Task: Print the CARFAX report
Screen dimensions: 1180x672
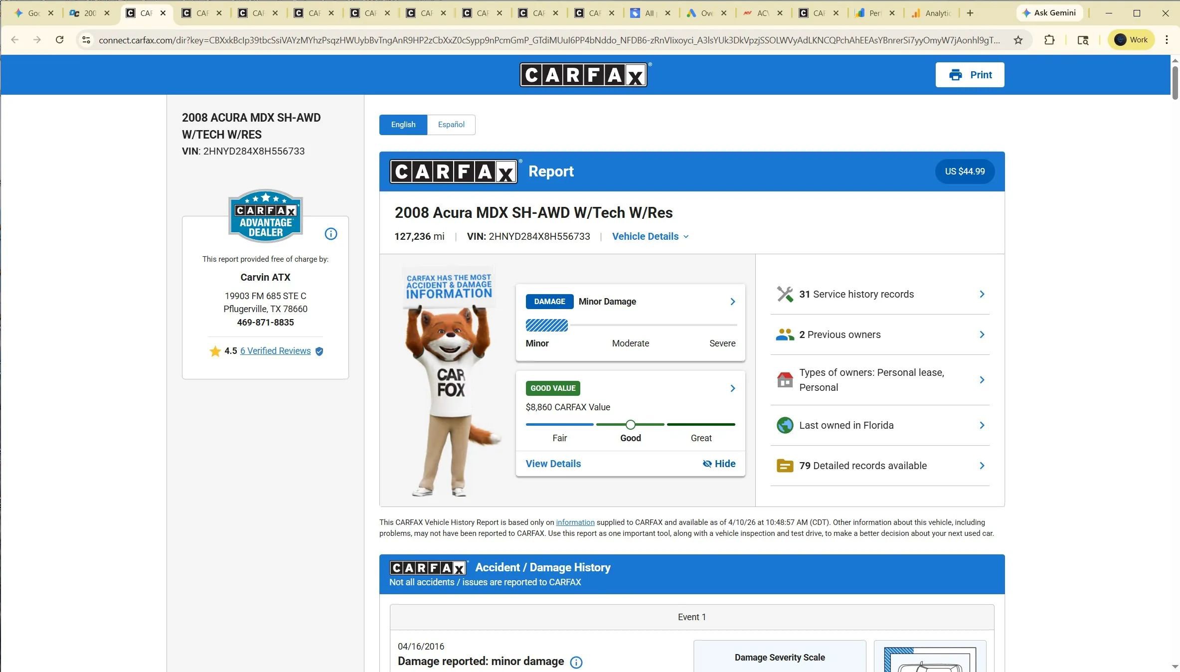Action: 970,75
